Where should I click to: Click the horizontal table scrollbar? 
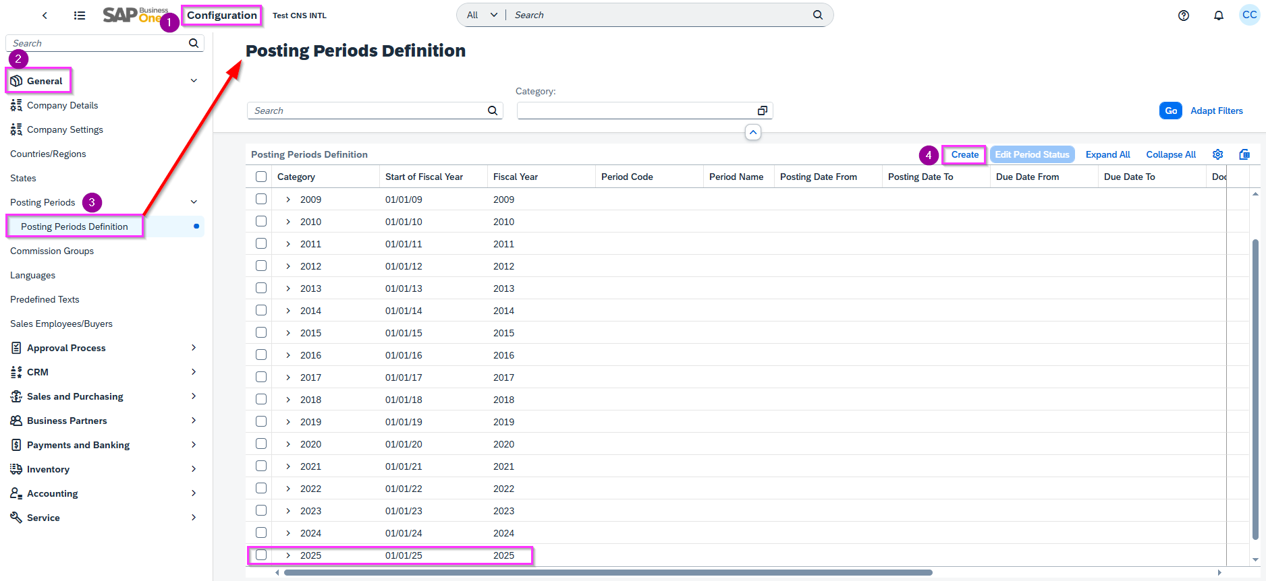coord(608,572)
